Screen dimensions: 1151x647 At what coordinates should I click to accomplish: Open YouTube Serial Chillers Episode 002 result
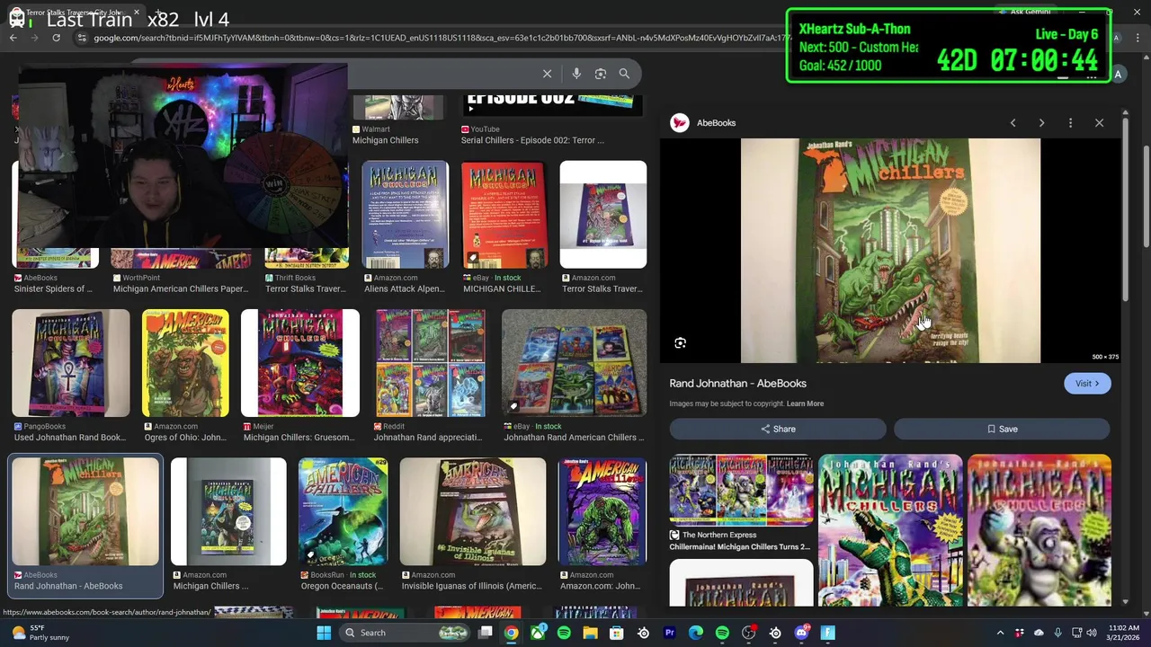pos(552,121)
